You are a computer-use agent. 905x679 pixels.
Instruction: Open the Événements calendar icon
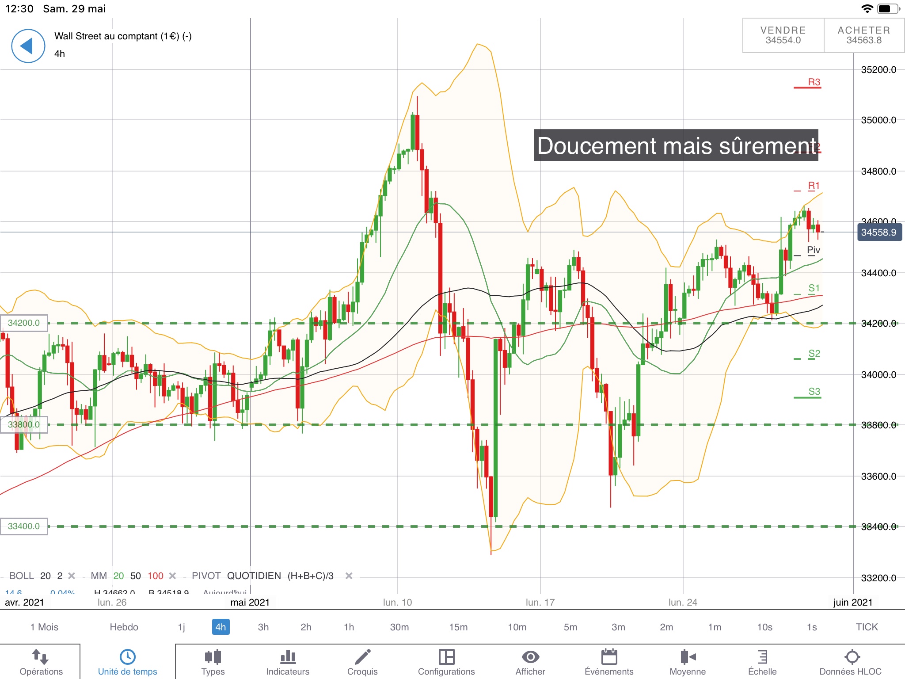pos(609,657)
